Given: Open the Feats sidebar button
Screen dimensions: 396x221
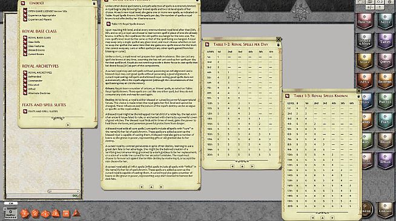Looking at the screenshot, I should point(385,121).
